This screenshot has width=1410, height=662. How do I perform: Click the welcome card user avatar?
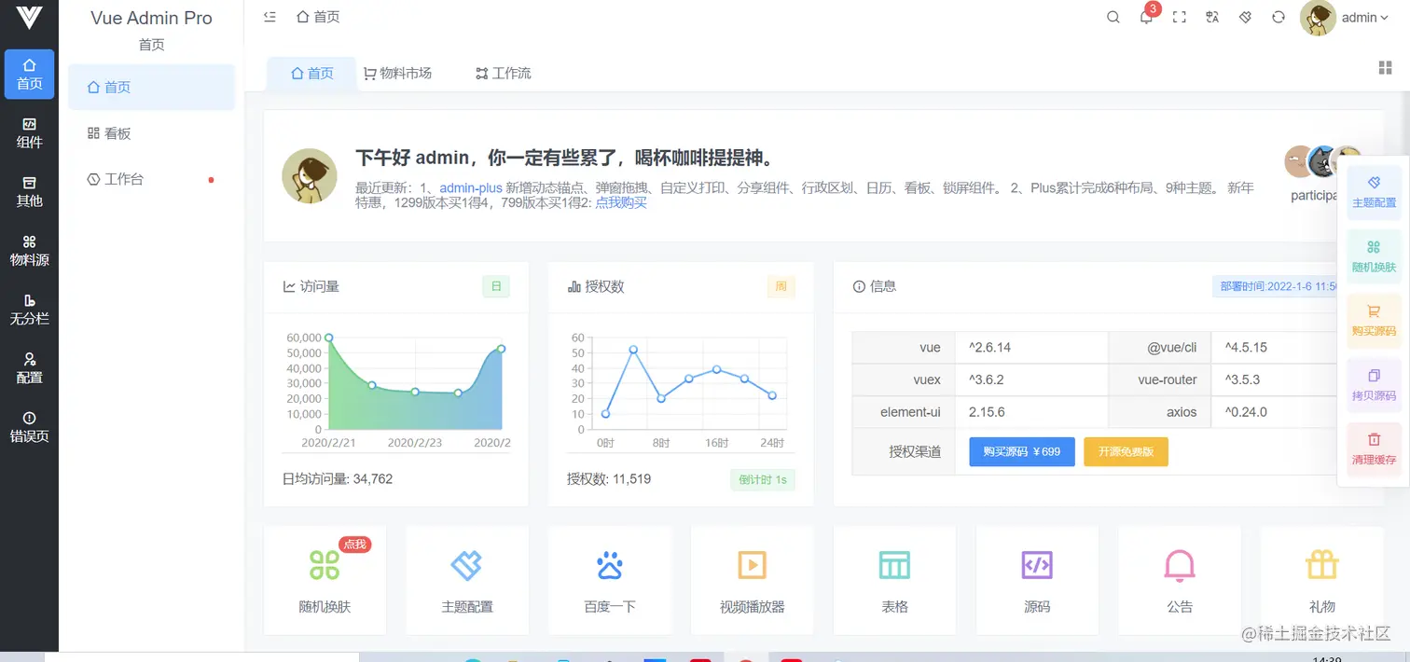pyautogui.click(x=310, y=175)
